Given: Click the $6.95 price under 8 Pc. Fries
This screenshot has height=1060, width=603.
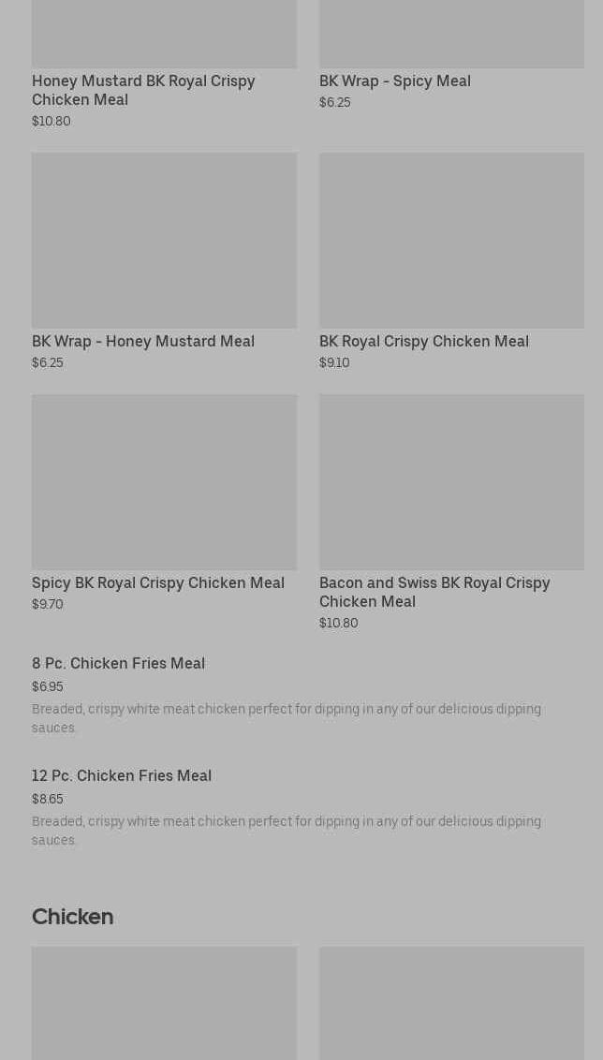Looking at the screenshot, I should click(x=48, y=686).
